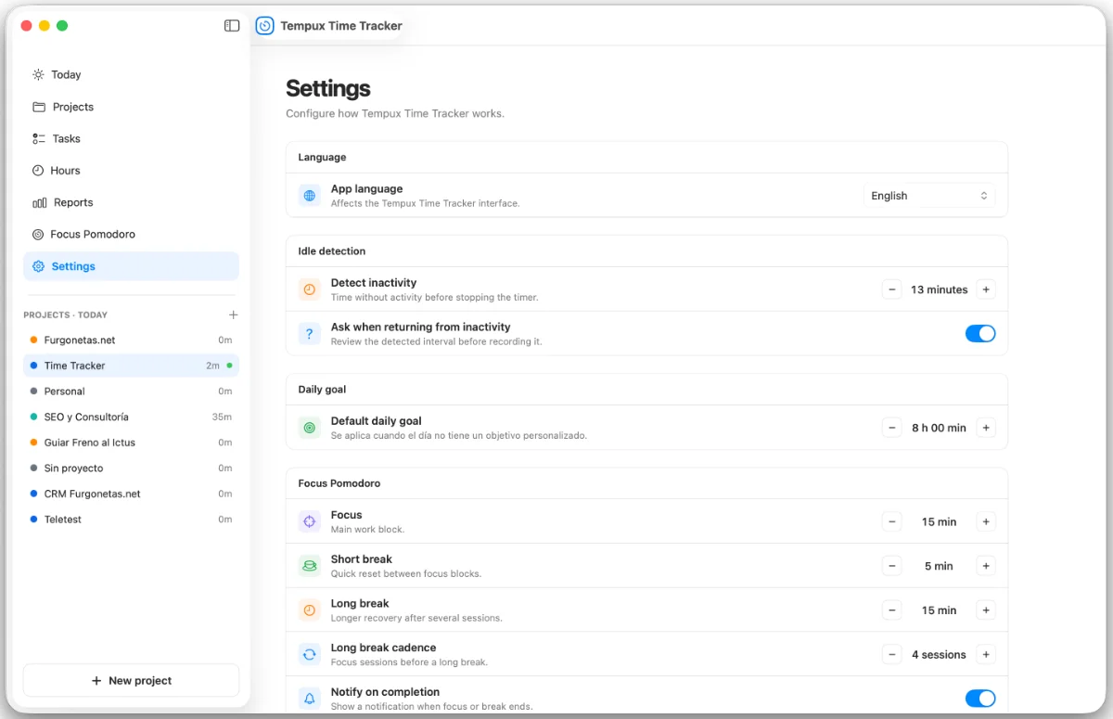
Task: Decrease Detect inactivity minutes
Action: (892, 289)
